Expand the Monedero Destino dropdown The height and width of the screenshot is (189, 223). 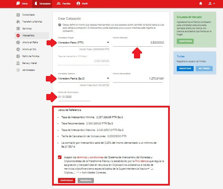click(84, 78)
